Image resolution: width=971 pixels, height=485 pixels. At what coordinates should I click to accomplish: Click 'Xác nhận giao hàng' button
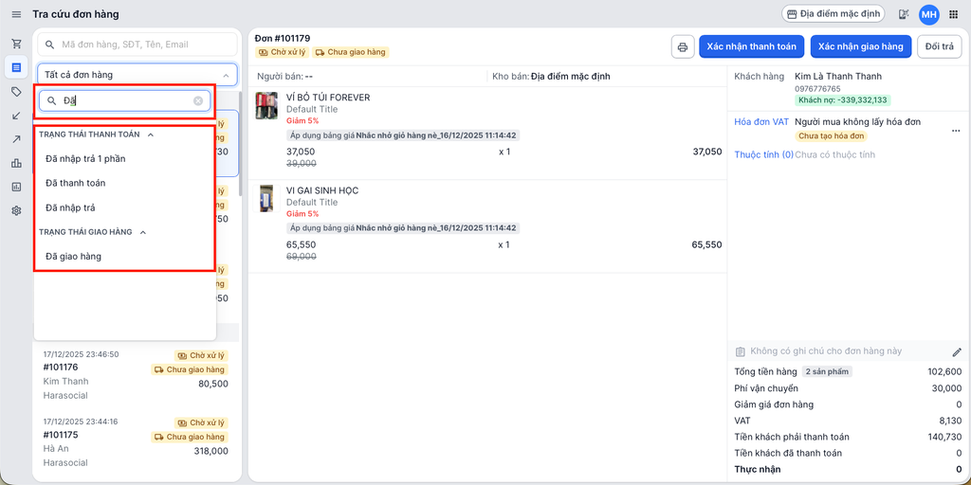(x=861, y=46)
